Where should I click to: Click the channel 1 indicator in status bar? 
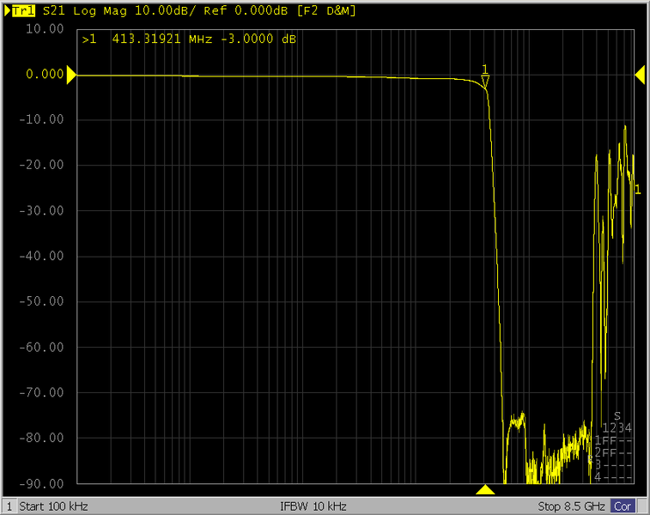[x=9, y=506]
